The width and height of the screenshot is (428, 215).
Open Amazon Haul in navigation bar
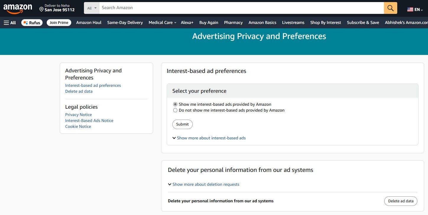[x=89, y=22]
